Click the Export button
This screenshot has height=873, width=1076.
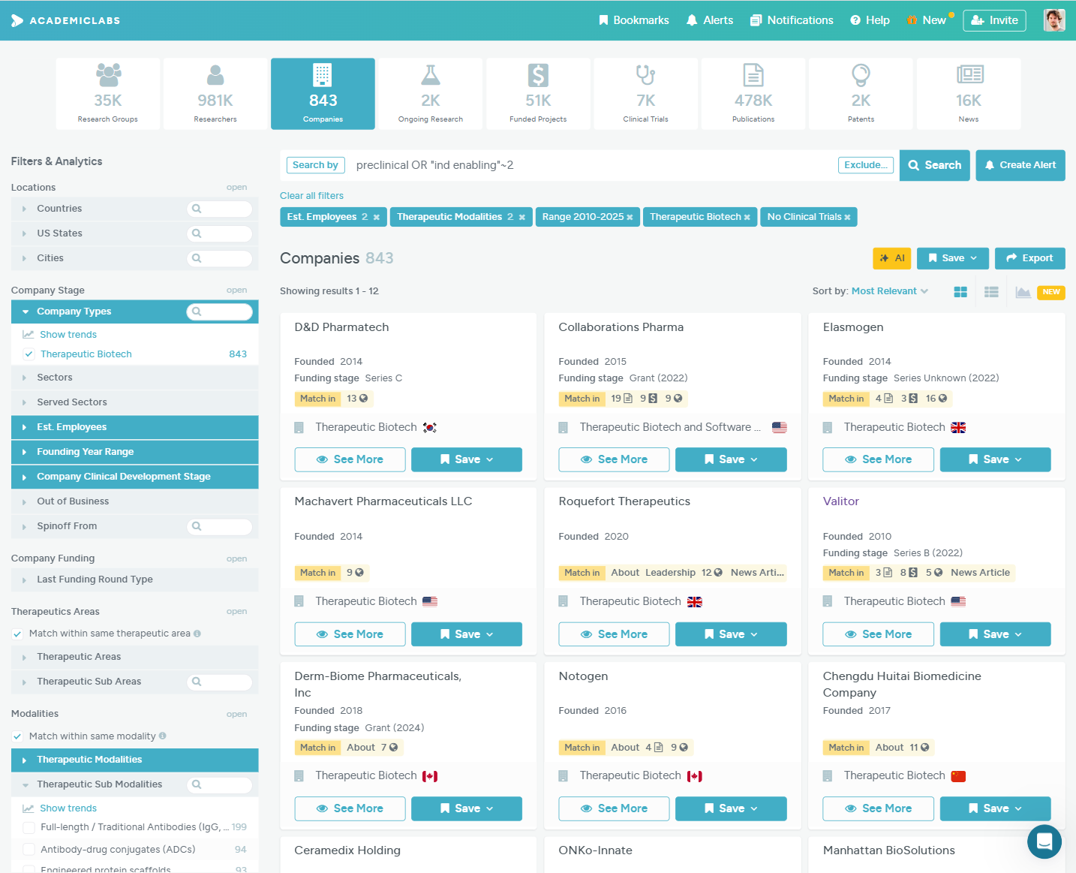(1030, 258)
